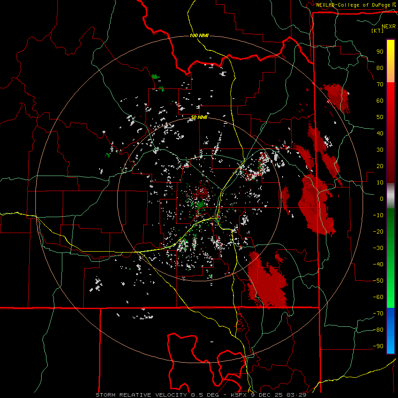The width and height of the screenshot is (398, 398).
Task: Click the -80 value on velocity scale
Action: [x=378, y=330]
